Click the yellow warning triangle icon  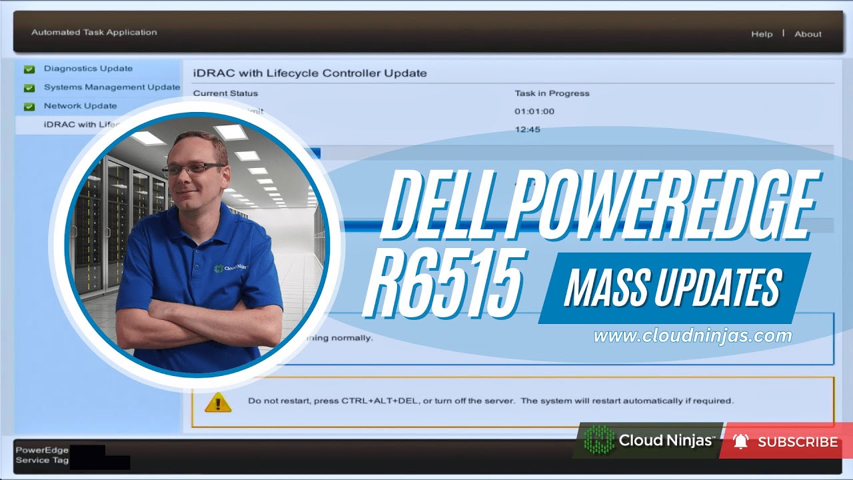click(218, 401)
